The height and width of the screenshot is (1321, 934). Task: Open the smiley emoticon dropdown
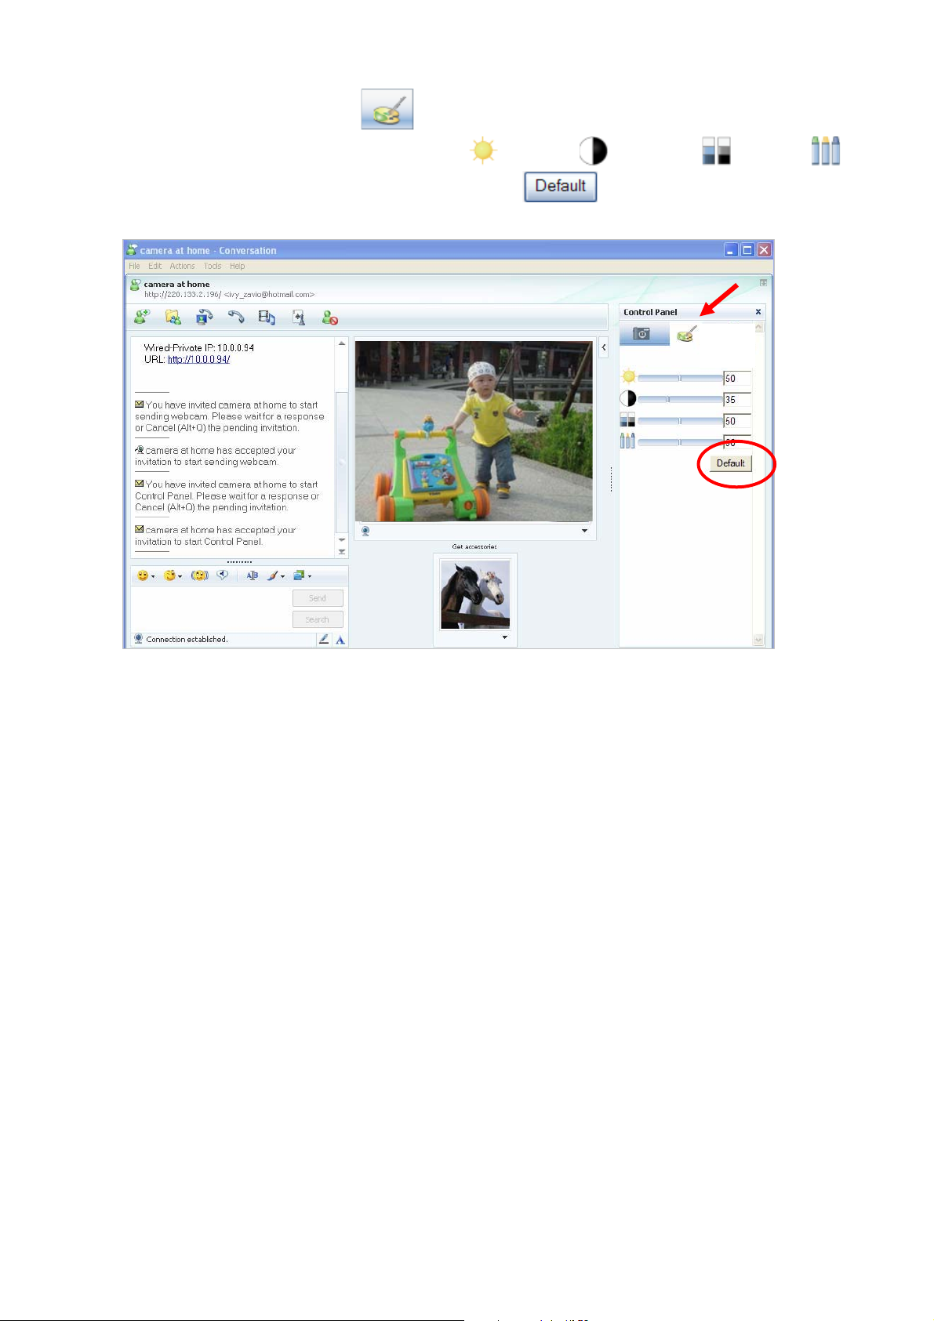click(146, 575)
